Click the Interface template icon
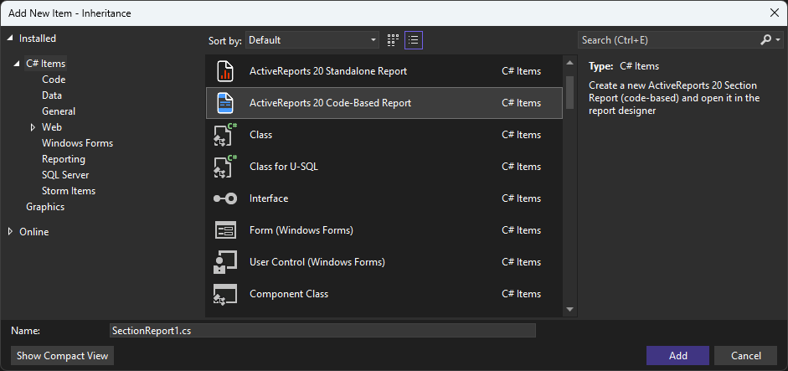 pyautogui.click(x=225, y=198)
